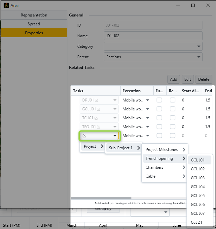Screen dimensions: 216x229
Task: Enable the second checkbox in the GCL J01 row
Action: [x=172, y=109]
